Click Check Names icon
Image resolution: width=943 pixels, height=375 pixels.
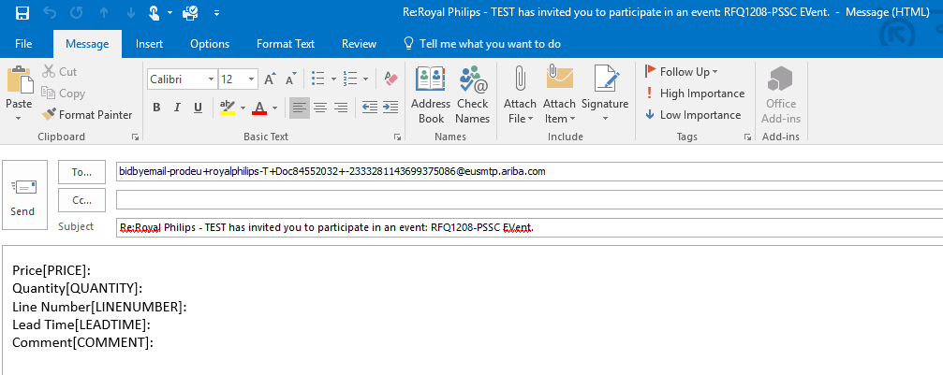coord(473,95)
